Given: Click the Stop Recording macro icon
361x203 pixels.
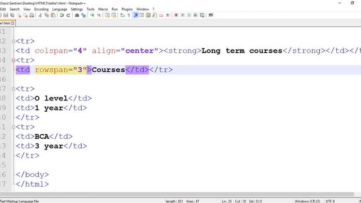Looking at the screenshot, I should [x=183, y=15].
